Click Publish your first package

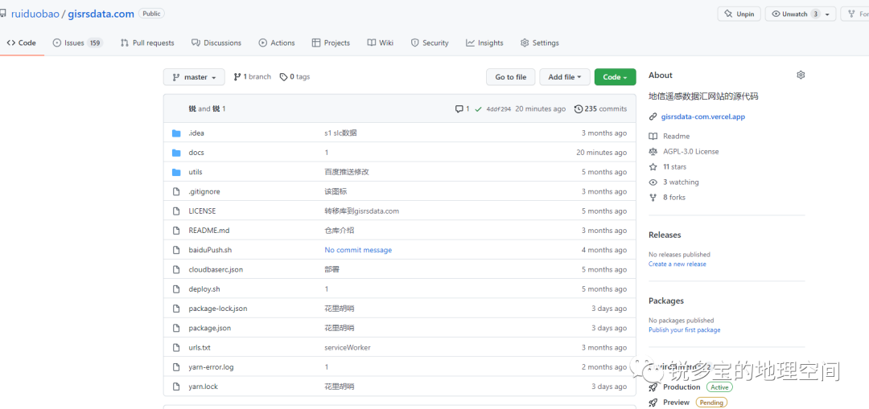point(685,330)
